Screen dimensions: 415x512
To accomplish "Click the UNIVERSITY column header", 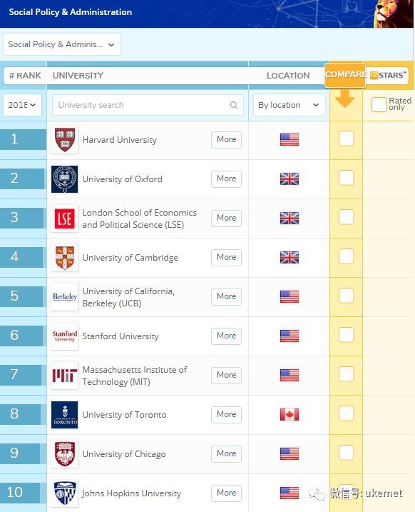I will pos(78,76).
